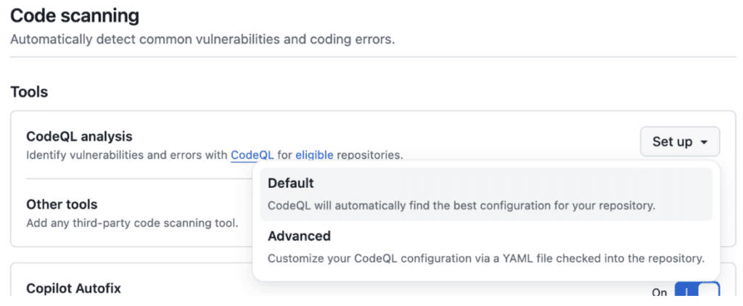This screenshot has height=306, width=743.
Task: Click the 'Identify vulnerabilities and errors' description
Action: tap(127, 154)
